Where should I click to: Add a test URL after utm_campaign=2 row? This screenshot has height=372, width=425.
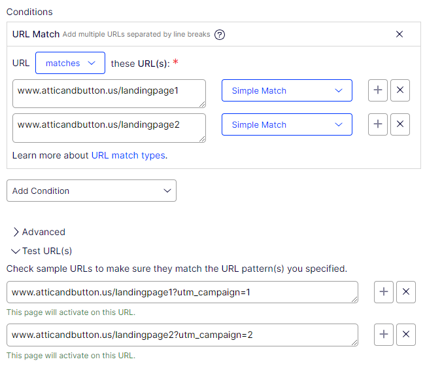pos(384,335)
